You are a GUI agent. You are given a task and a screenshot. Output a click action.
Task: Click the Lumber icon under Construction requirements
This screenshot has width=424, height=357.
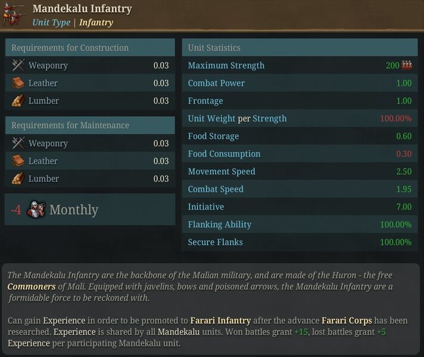point(18,101)
